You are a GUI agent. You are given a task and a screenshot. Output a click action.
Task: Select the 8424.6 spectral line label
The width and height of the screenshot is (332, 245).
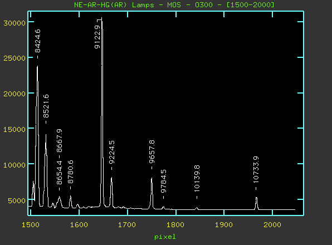pos(38,41)
